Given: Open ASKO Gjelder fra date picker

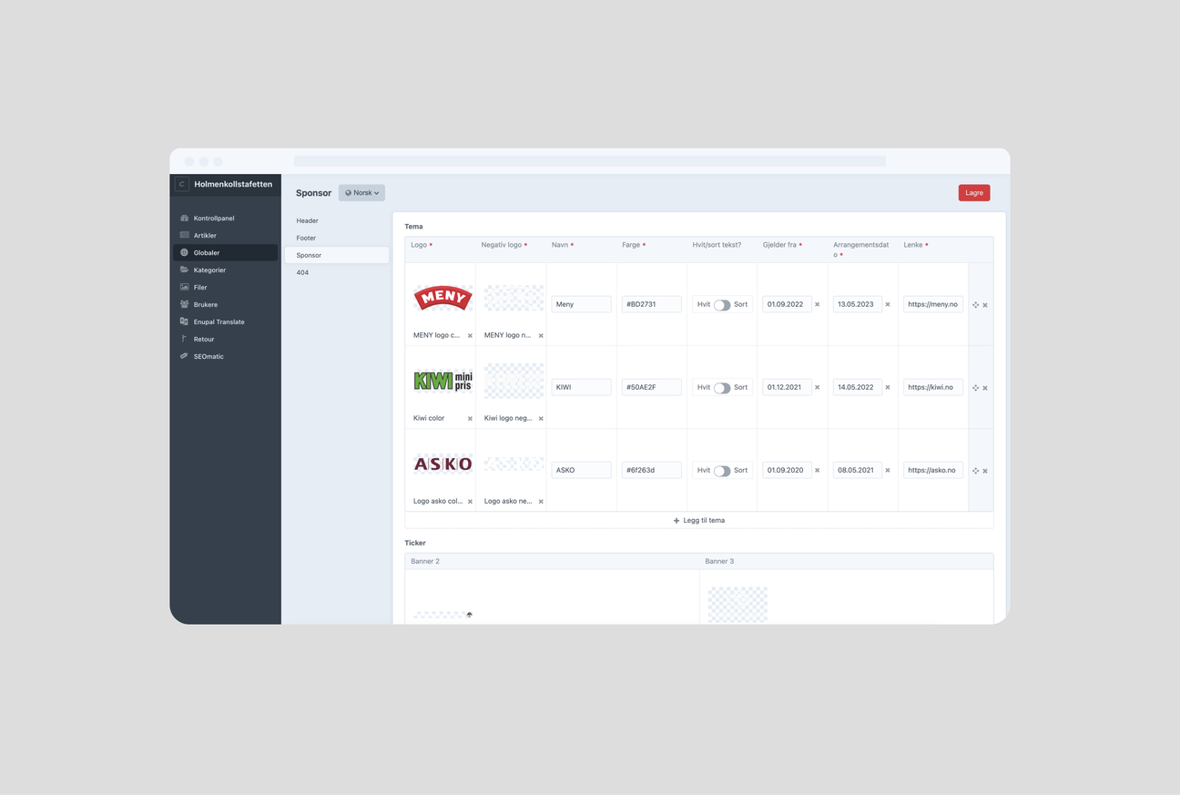Looking at the screenshot, I should (787, 471).
